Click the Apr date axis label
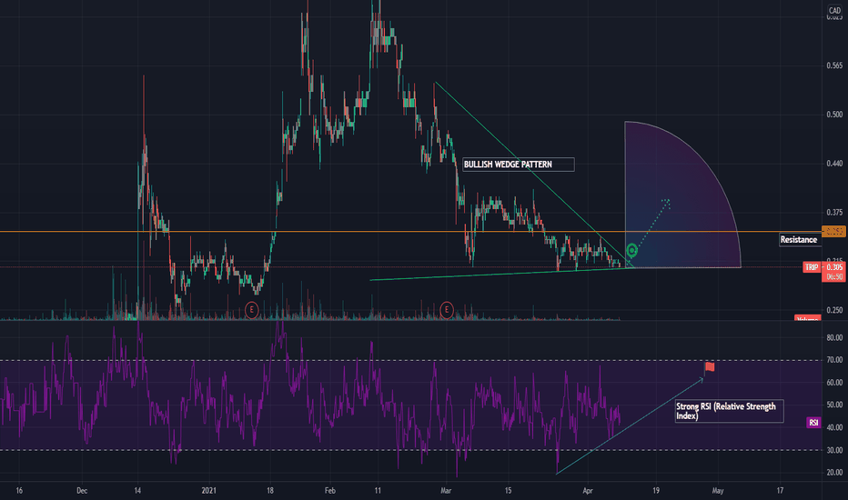 tap(588, 491)
